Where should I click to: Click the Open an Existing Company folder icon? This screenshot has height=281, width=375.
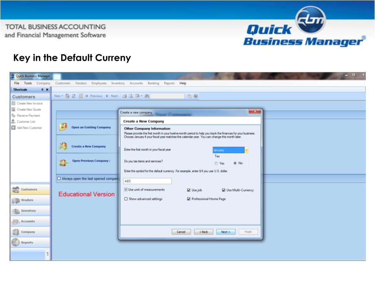click(63, 127)
